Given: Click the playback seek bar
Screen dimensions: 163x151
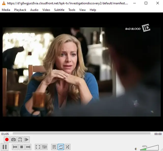Looking at the screenshot, I should [x=82, y=134].
